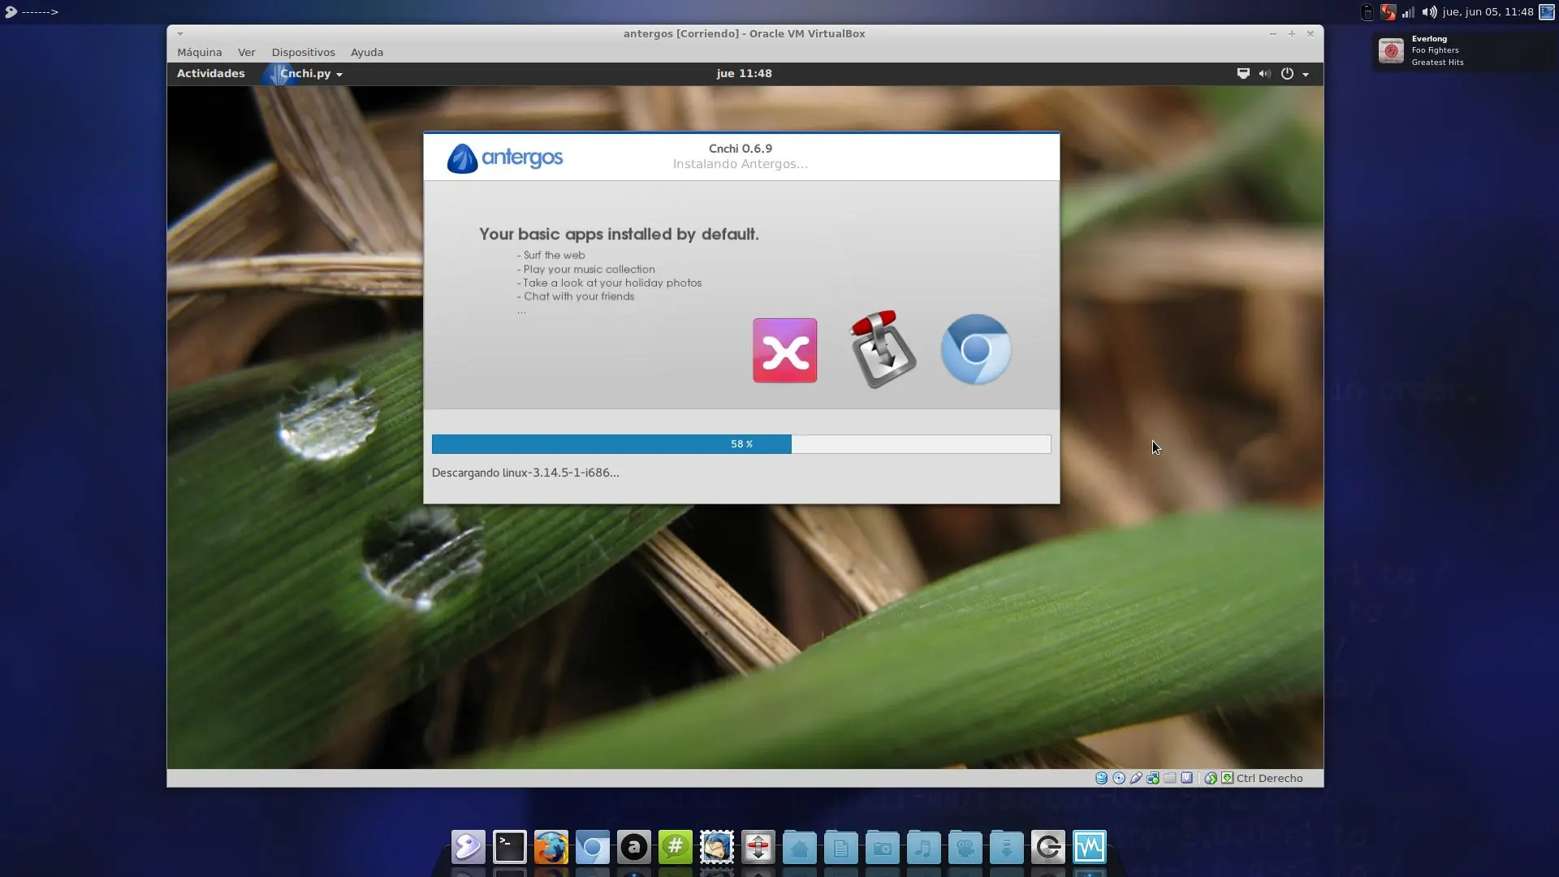Open the Máquina menu in VirtualBox
Image resolution: width=1559 pixels, height=877 pixels.
click(x=199, y=52)
